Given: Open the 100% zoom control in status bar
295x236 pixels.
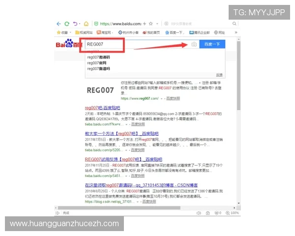Looking at the screenshot, I should [232, 213].
